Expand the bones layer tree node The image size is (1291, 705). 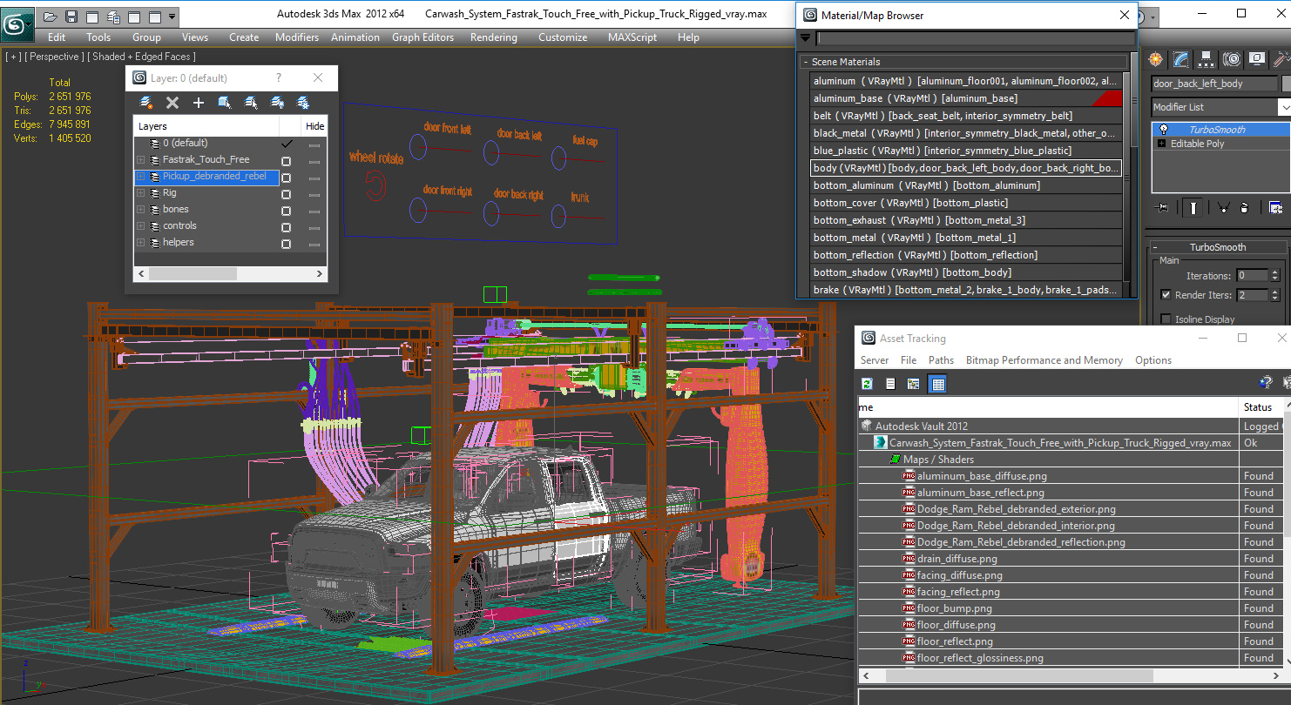140,210
